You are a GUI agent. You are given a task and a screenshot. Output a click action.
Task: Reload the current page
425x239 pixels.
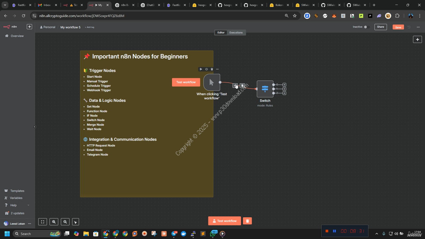[x=23, y=16]
